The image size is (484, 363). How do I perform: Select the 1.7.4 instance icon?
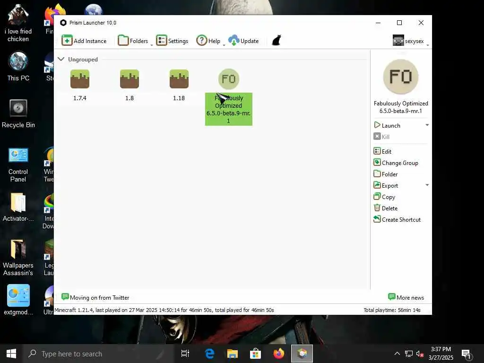[79, 79]
